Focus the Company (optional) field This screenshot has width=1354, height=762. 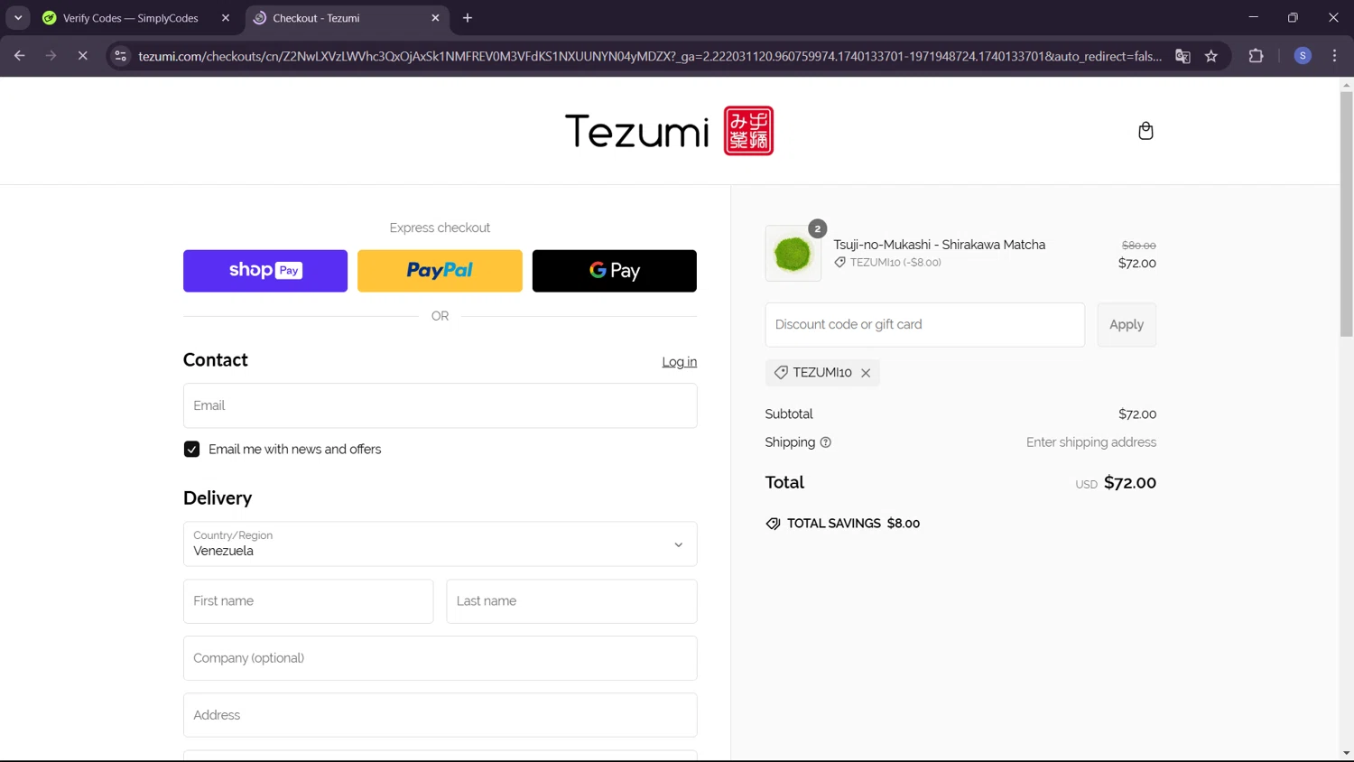[x=441, y=658]
